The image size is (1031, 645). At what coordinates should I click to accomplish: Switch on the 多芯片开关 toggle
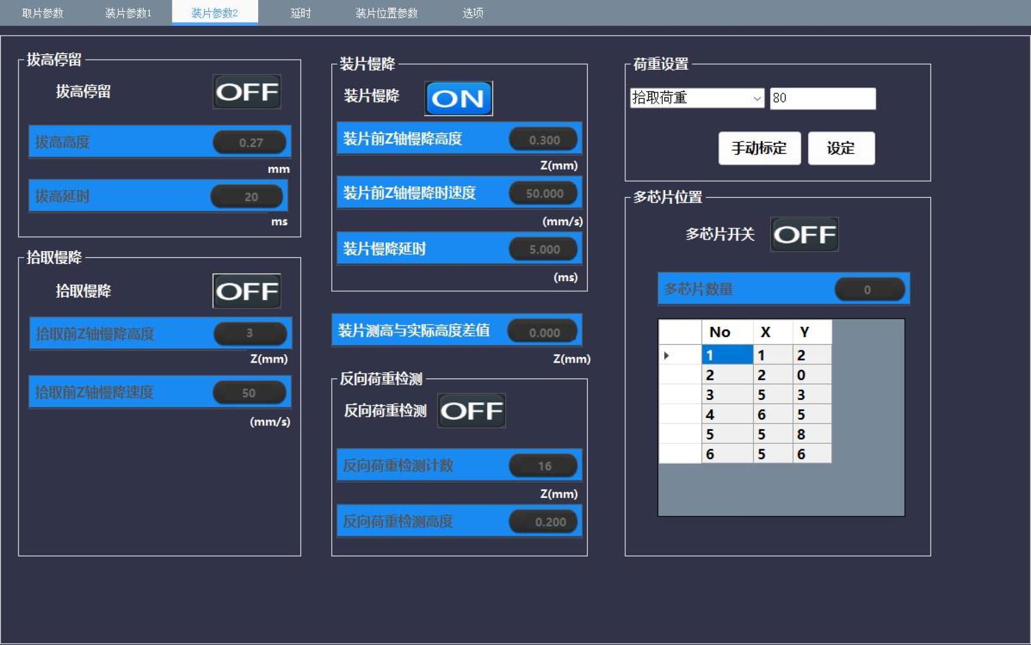(x=804, y=234)
